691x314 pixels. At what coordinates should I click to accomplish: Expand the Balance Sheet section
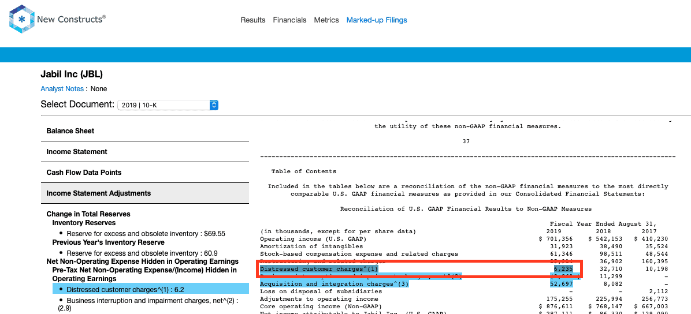(x=145, y=131)
